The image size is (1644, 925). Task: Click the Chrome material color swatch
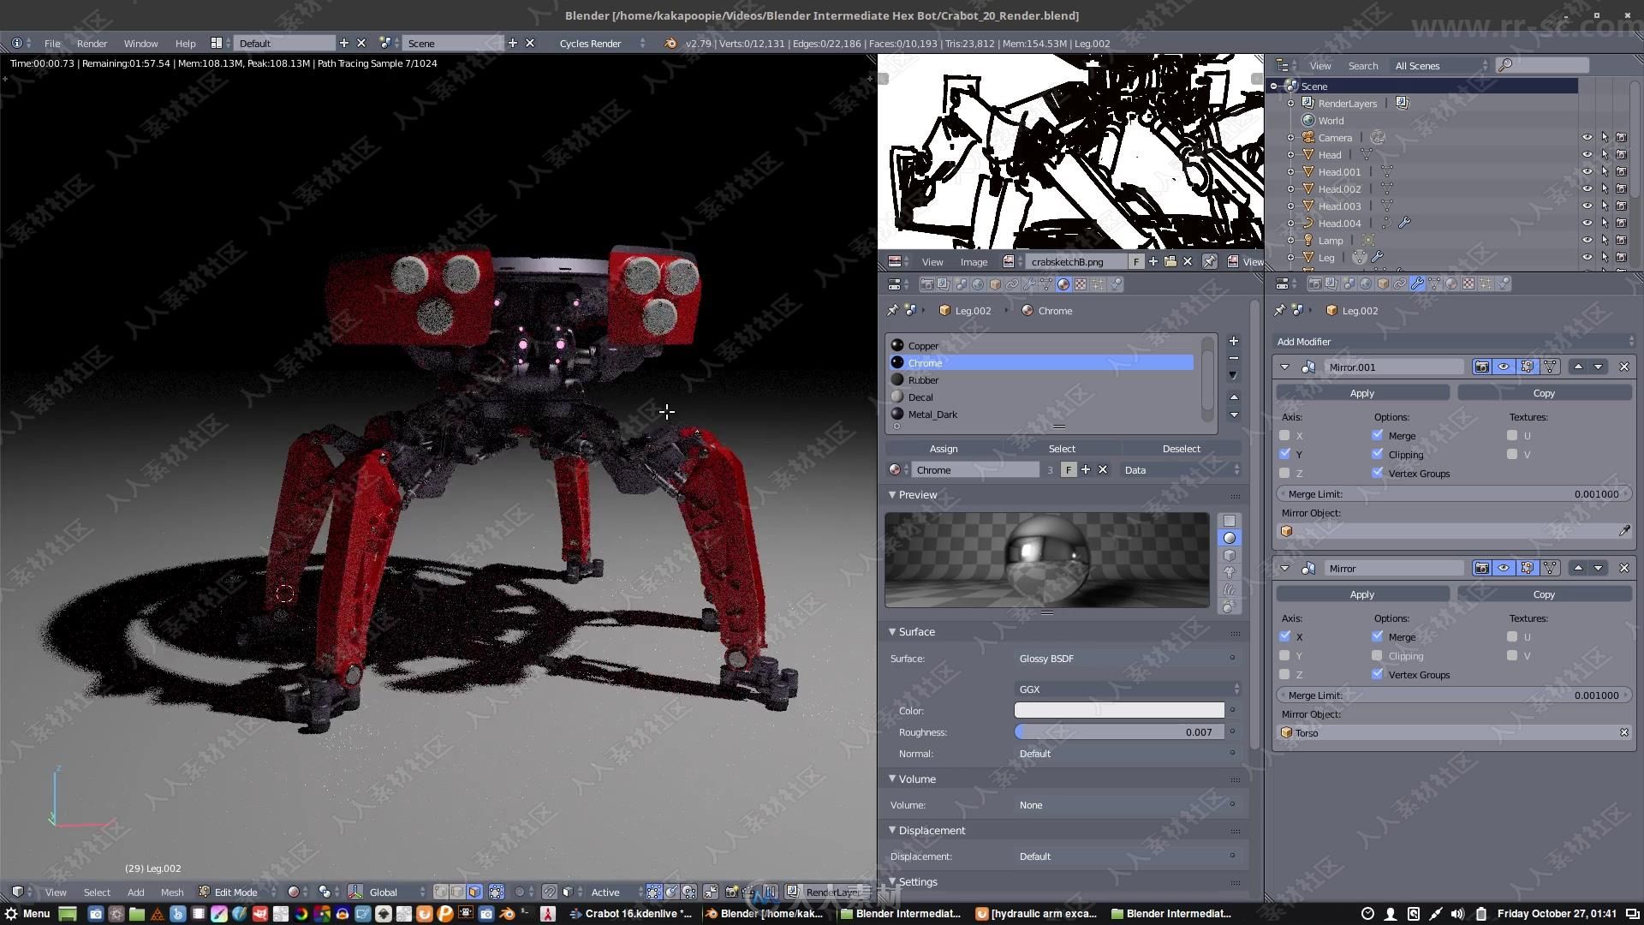click(x=1119, y=710)
